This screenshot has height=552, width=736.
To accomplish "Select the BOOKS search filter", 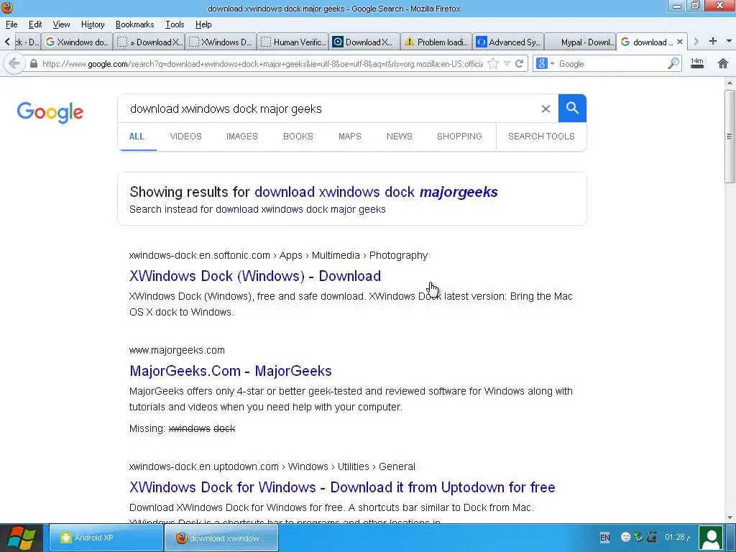I will [x=298, y=136].
